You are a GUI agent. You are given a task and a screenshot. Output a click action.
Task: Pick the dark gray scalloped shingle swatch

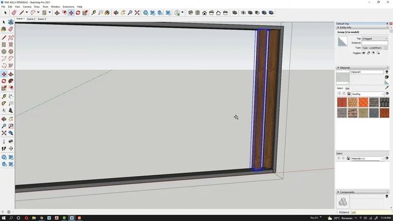pyautogui.click(x=384, y=103)
